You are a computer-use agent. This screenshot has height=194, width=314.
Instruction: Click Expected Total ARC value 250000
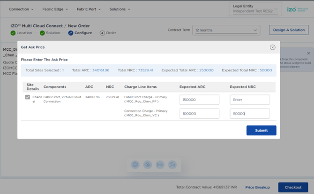point(206,70)
